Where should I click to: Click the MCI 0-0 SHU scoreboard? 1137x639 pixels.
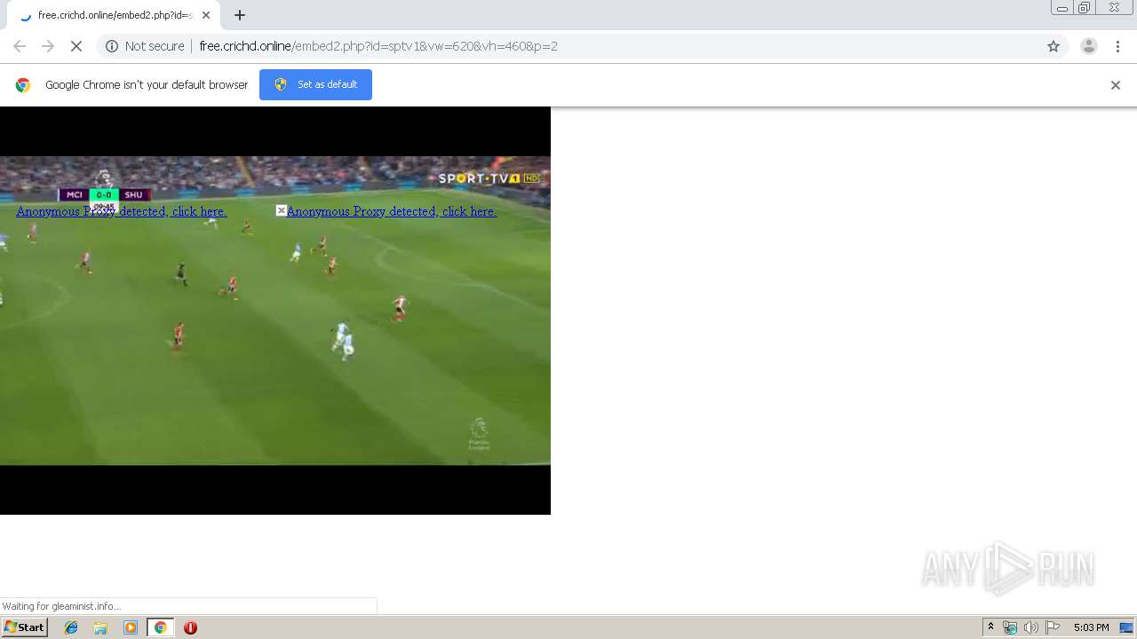(x=105, y=194)
